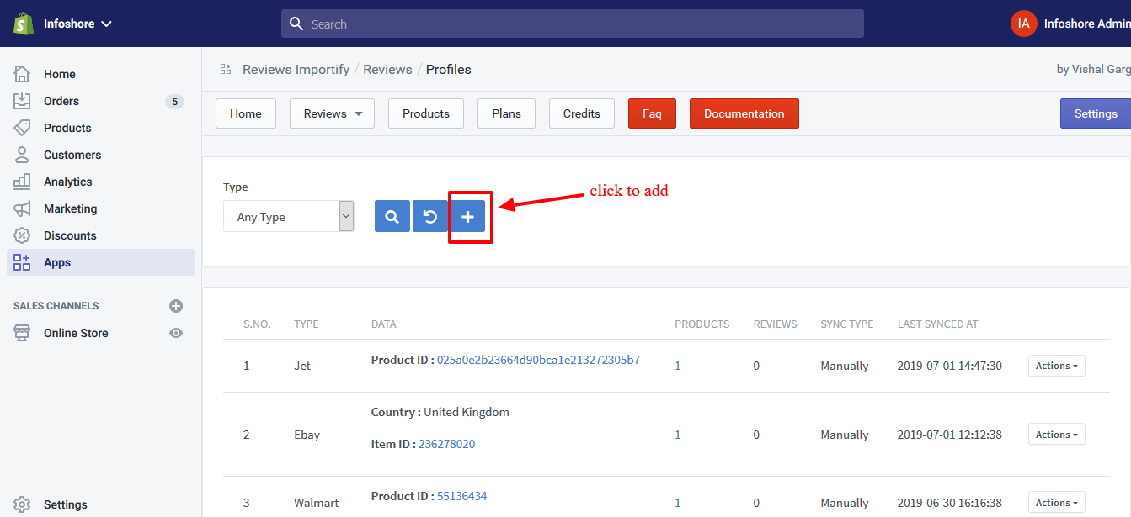
Task: Expand the Reviews dropdown button
Action: click(332, 113)
